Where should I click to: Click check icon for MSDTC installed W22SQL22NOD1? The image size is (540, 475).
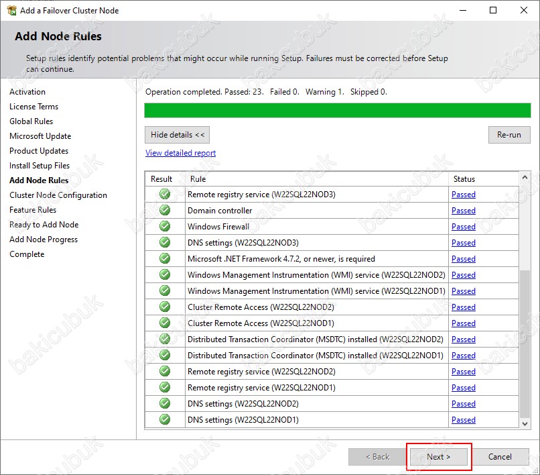(x=165, y=355)
